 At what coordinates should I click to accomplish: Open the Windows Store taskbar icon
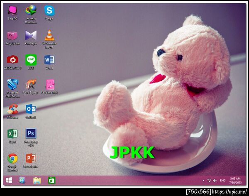52,180
